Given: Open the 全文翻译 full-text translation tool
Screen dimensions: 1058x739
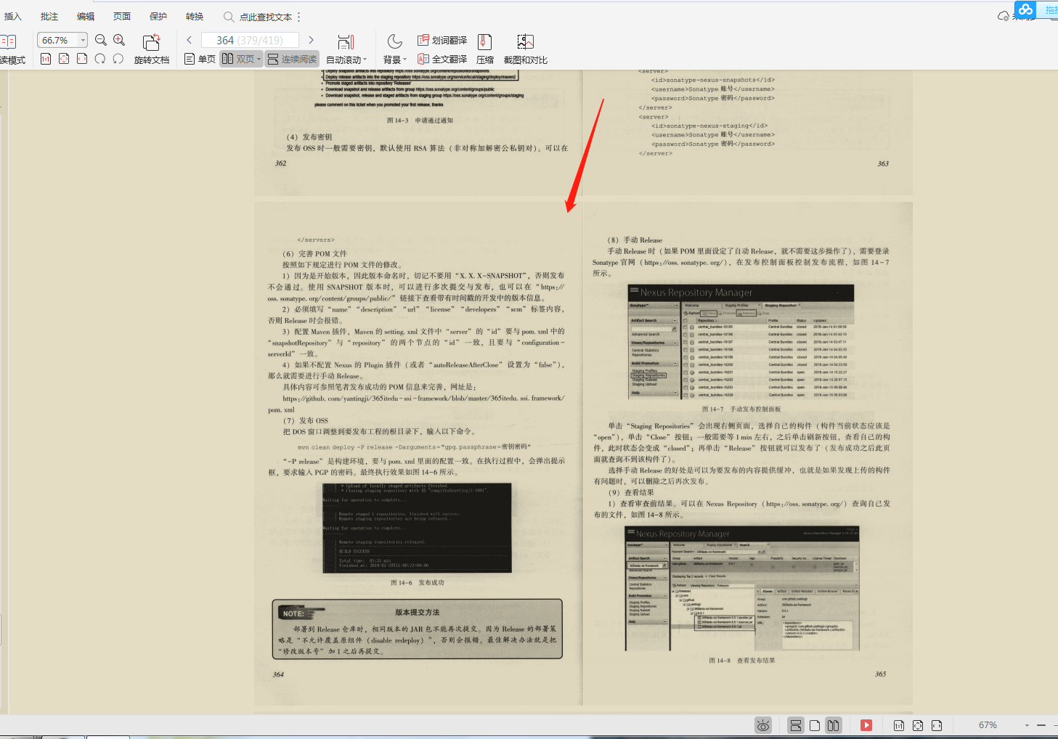Looking at the screenshot, I should [x=443, y=59].
